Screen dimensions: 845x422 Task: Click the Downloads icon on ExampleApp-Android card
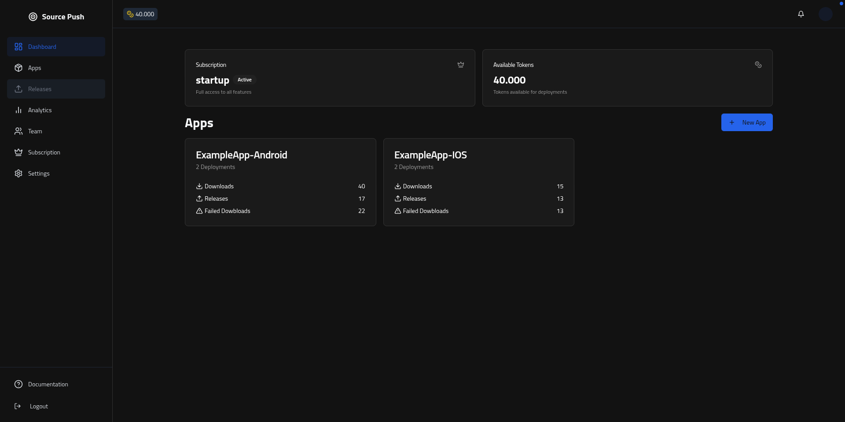click(x=199, y=186)
